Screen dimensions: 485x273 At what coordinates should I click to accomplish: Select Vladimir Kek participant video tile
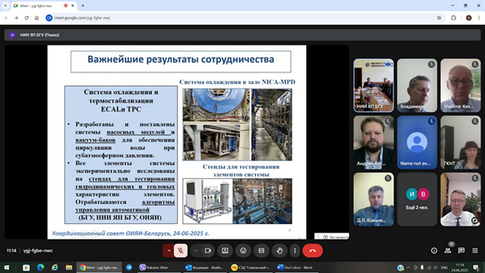(x=460, y=85)
